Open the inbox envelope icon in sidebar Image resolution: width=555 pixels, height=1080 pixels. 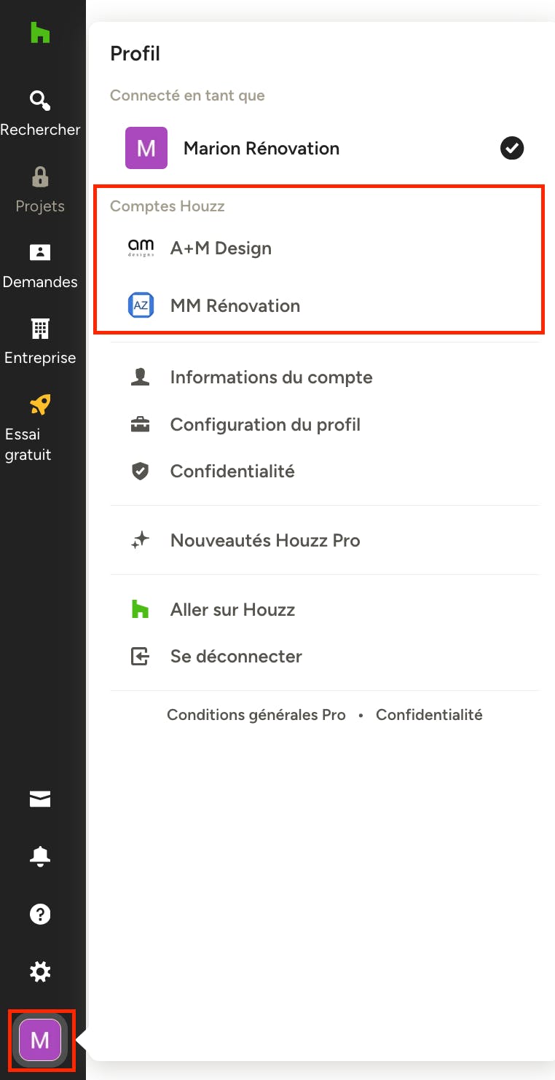40,799
